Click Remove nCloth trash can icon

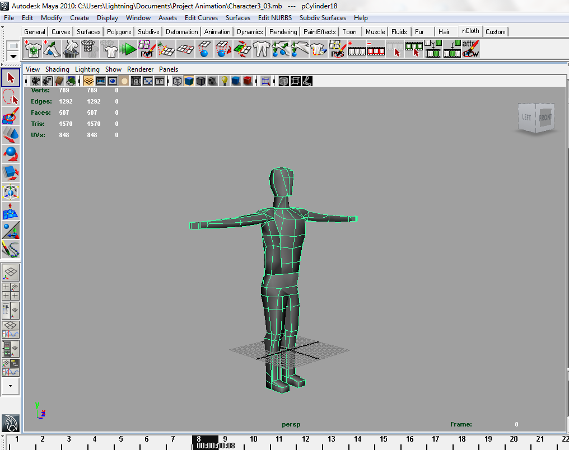coord(71,49)
